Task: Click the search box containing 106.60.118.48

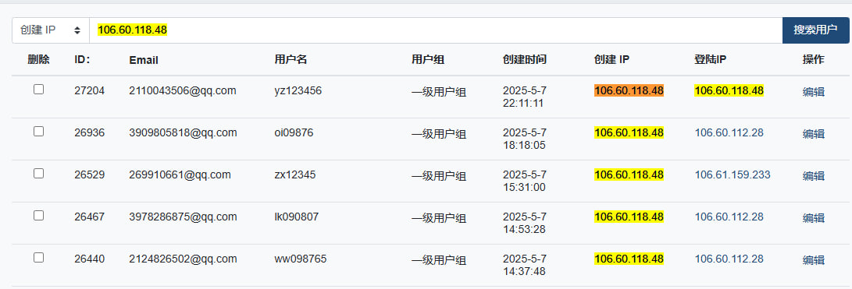Action: (x=436, y=30)
